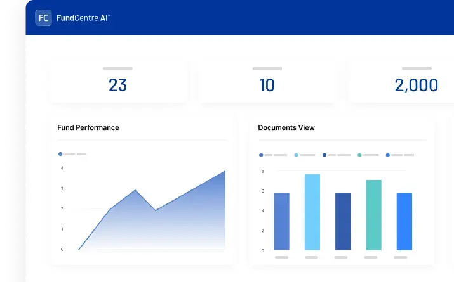
Task: Select the stat card showing 10
Action: coord(267,82)
